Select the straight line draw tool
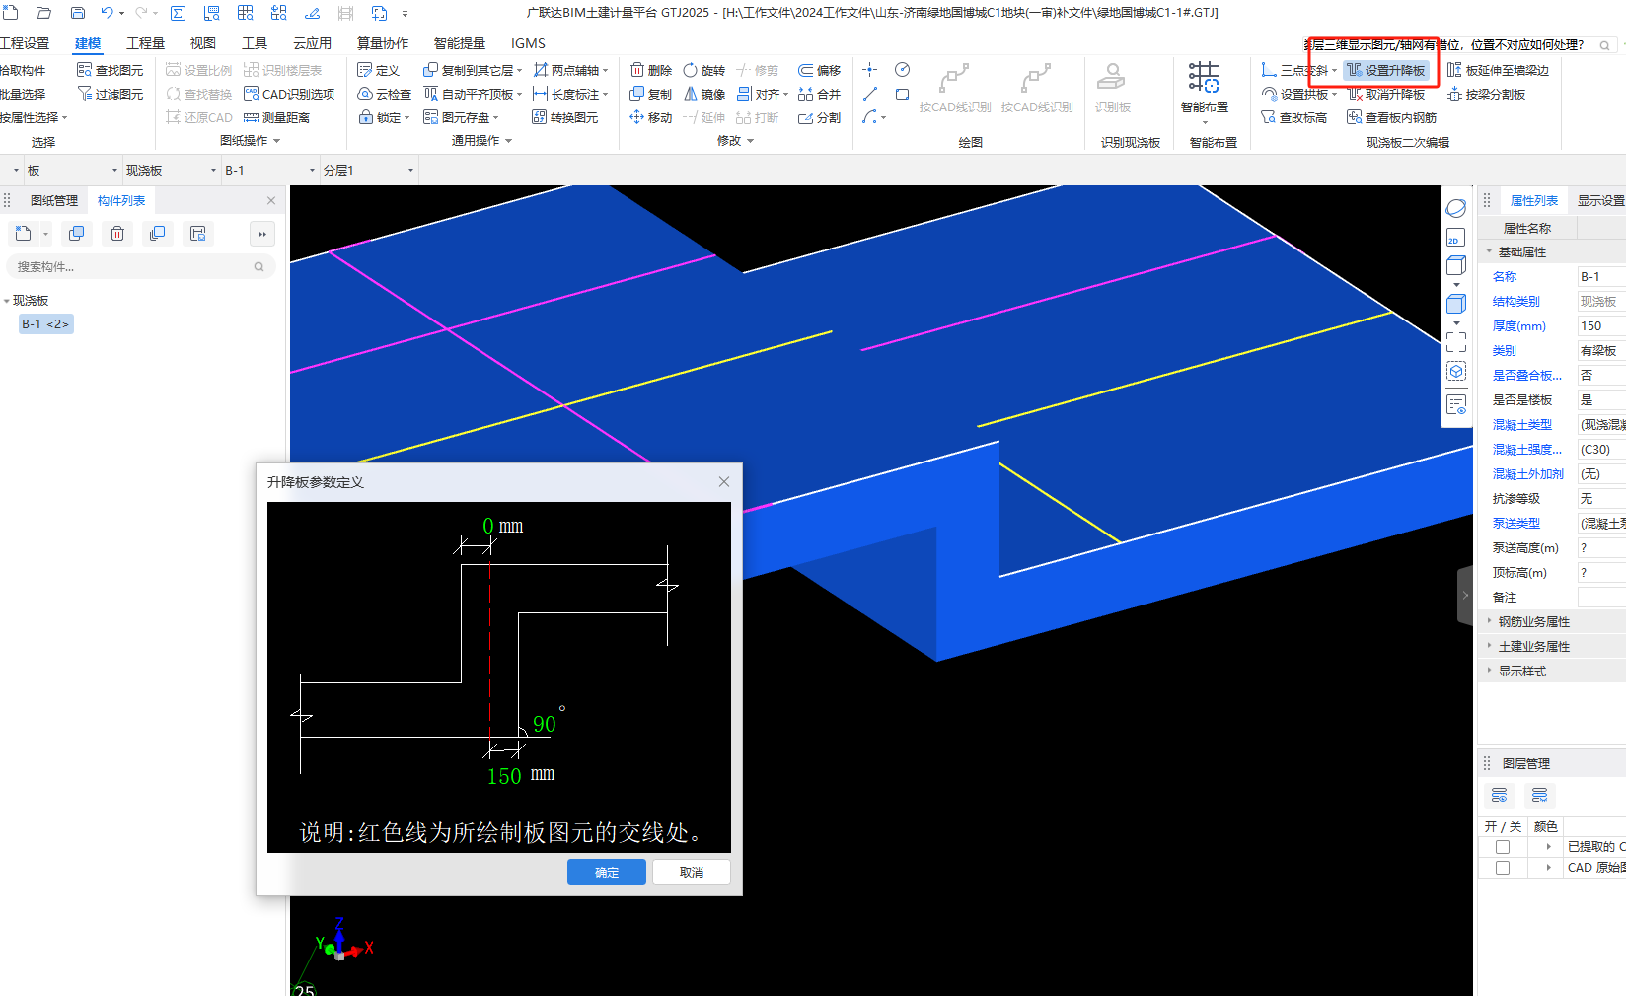Screen dimensions: 1626x996 869,94
